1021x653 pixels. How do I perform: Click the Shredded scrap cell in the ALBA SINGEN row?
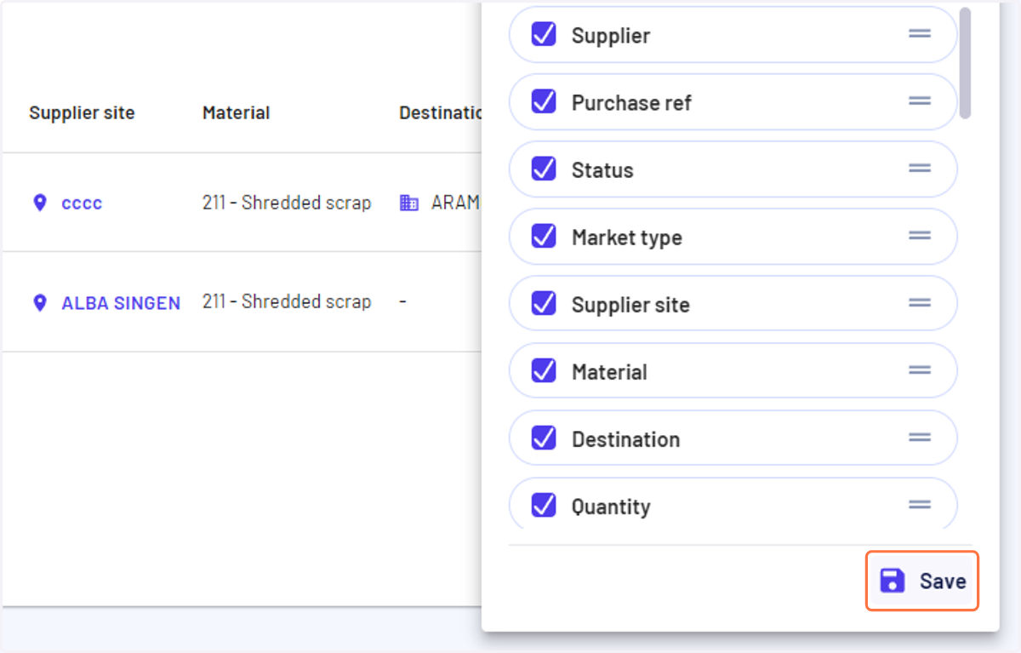(287, 301)
